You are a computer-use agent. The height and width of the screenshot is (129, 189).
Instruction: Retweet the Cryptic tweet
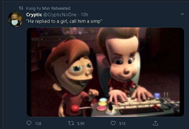[x=71, y=123]
